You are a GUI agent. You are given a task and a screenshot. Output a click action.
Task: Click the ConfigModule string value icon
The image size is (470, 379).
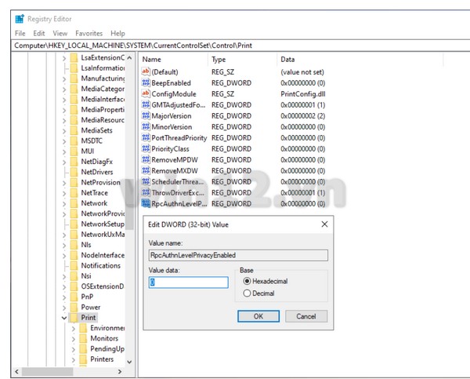point(146,93)
